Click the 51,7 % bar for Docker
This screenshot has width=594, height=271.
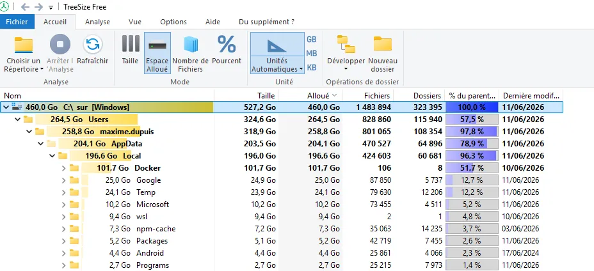[x=472, y=167]
